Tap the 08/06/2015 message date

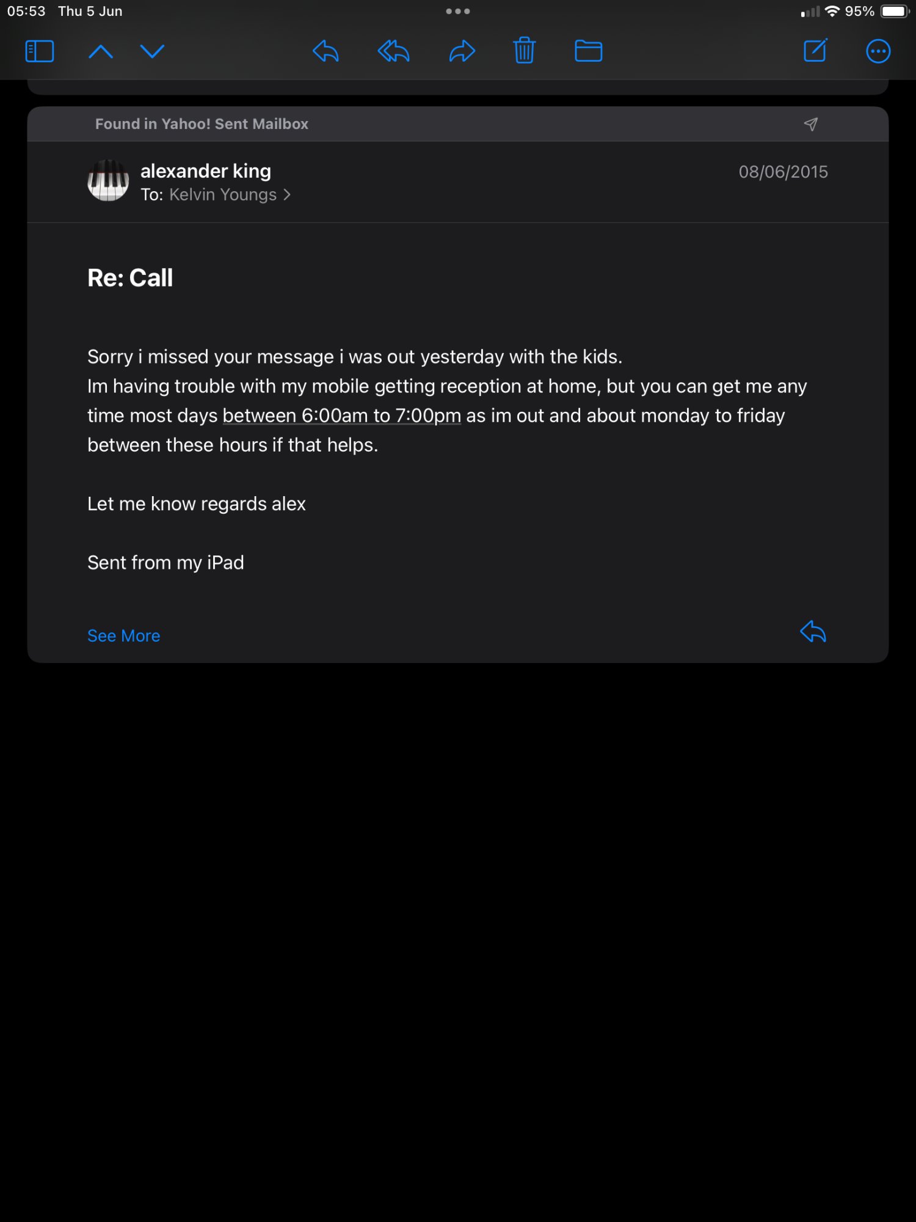[783, 172]
